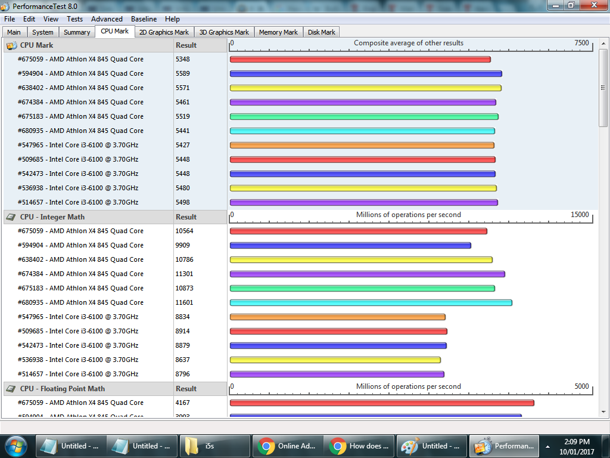Click the cyan Integer Math bar for #680935
610x458 pixels.
click(x=371, y=302)
